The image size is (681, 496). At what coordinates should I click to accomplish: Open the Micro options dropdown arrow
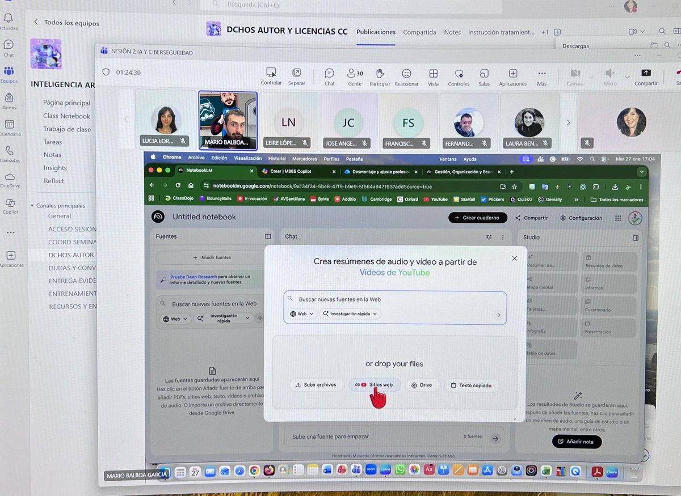pos(627,77)
